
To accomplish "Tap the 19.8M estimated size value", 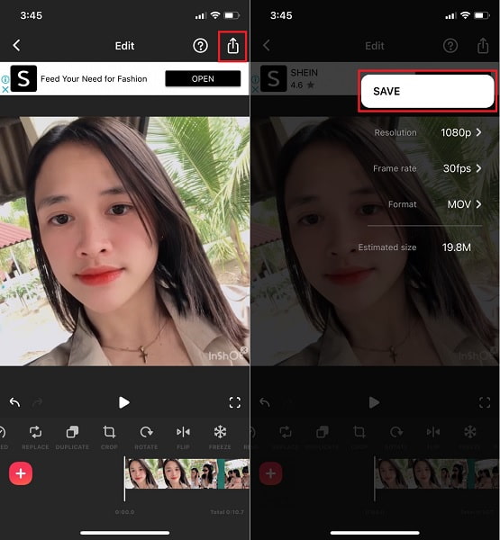I will click(456, 247).
